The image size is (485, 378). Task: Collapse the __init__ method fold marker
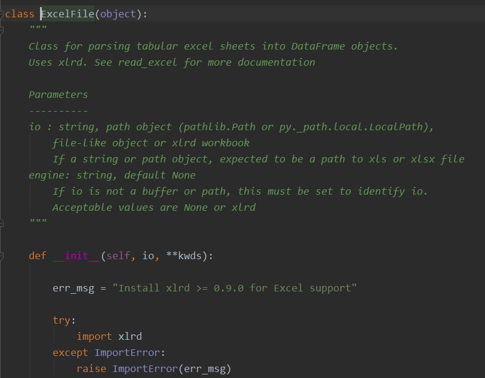coord(1,256)
